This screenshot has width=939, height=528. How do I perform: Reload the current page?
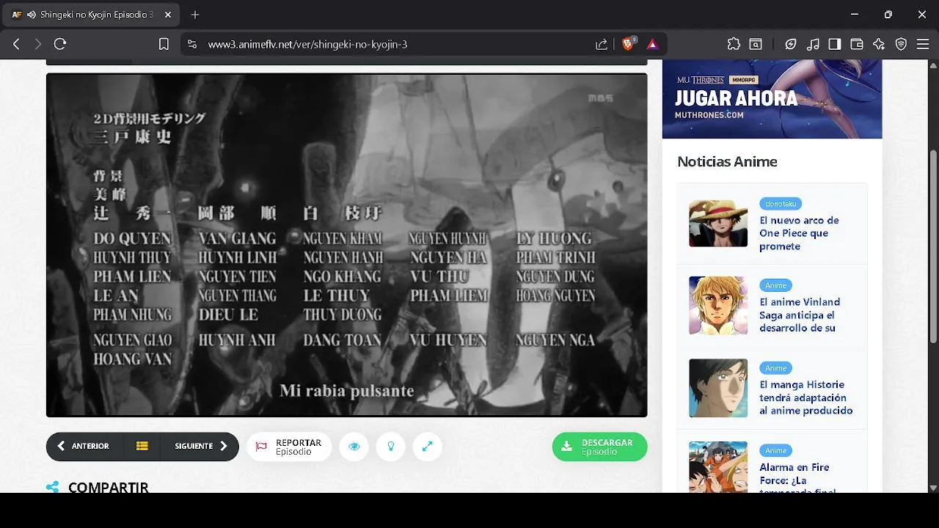(60, 44)
